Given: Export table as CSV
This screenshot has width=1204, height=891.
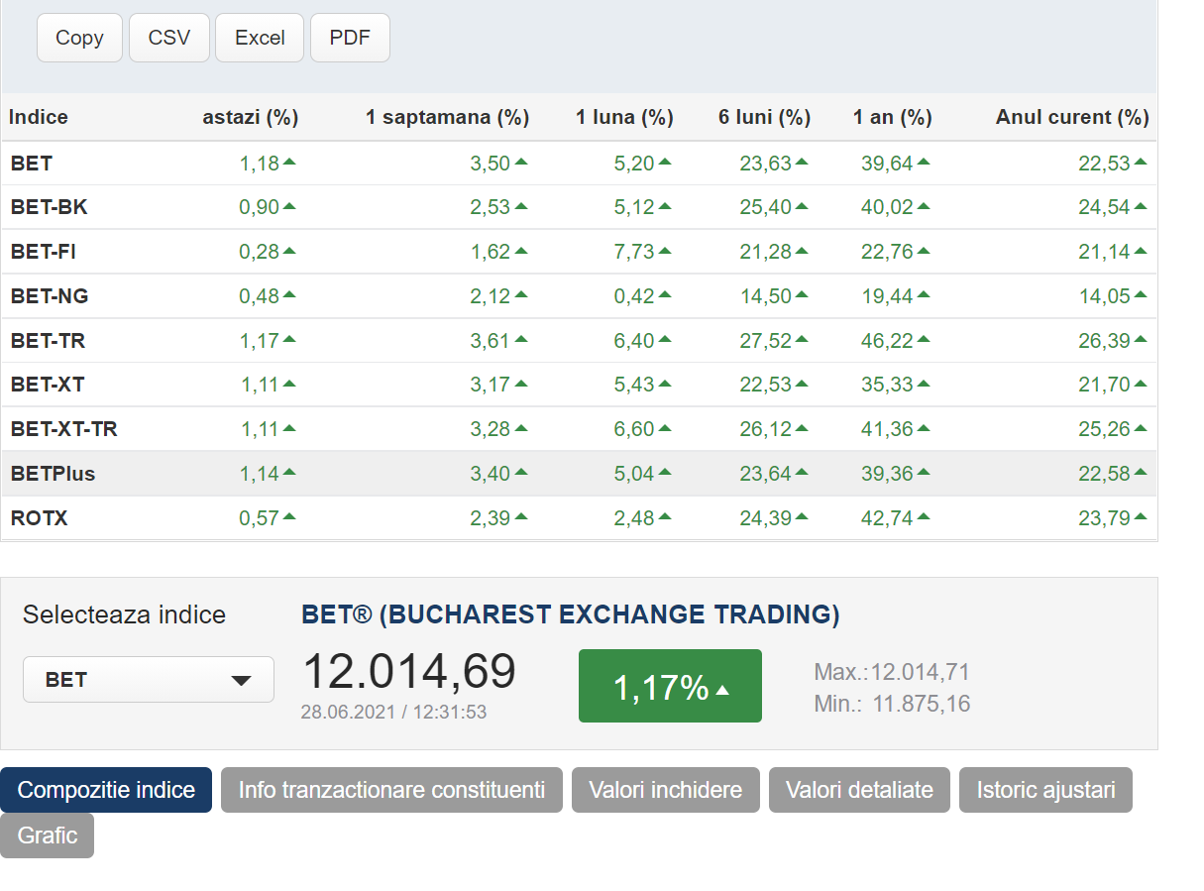Looking at the screenshot, I should (169, 38).
